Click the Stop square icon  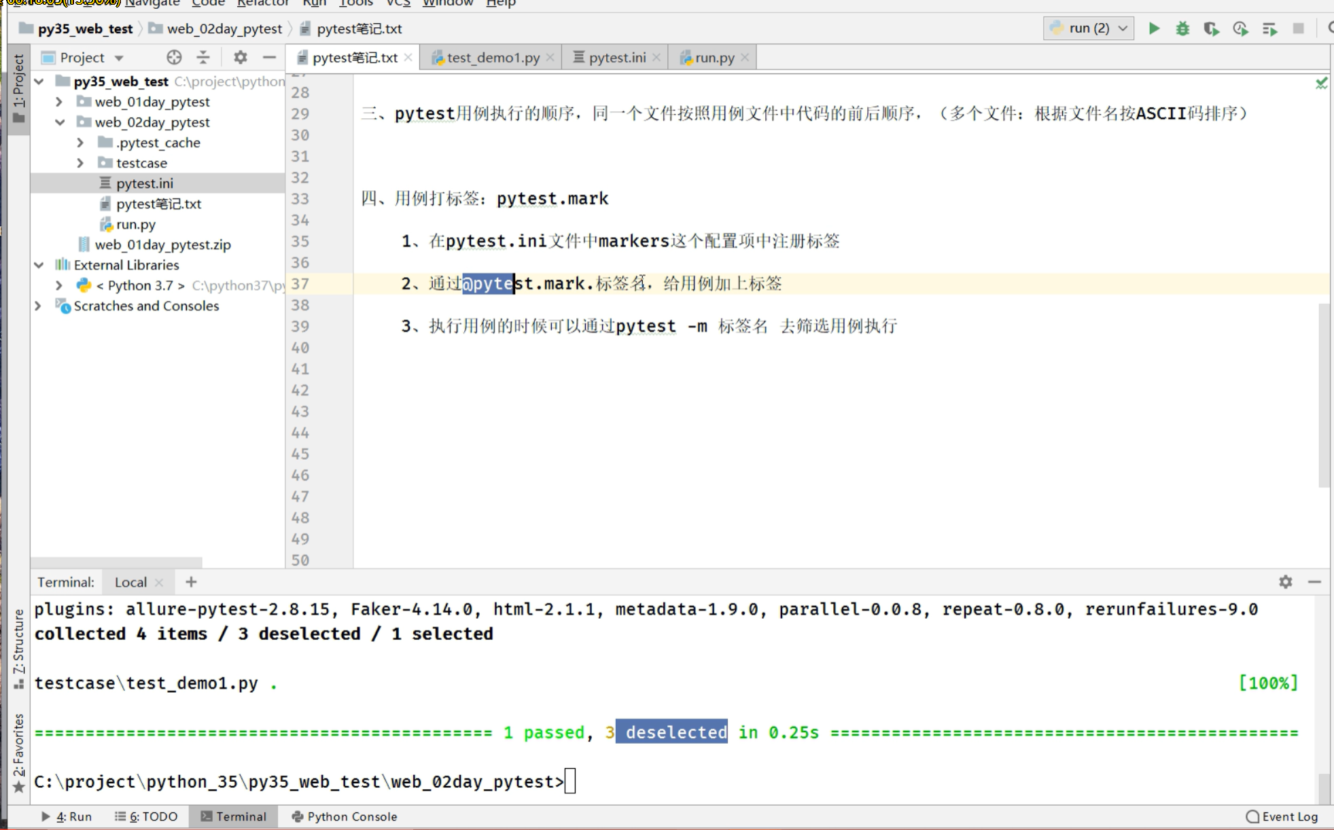point(1298,29)
